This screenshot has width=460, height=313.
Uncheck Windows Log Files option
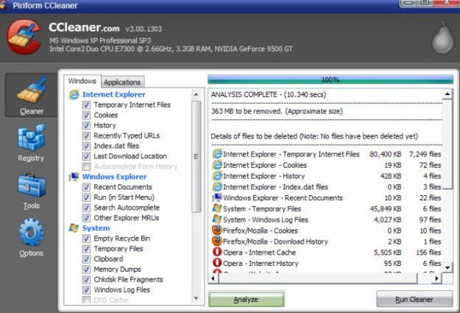(x=86, y=290)
